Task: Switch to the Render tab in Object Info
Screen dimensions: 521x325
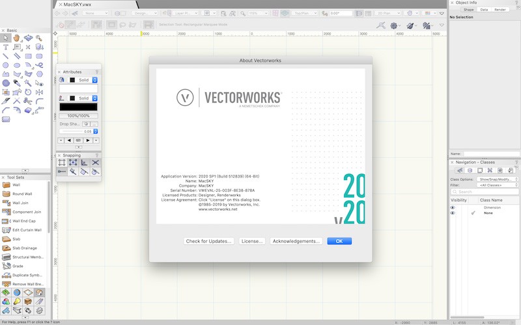Action: (x=500, y=10)
